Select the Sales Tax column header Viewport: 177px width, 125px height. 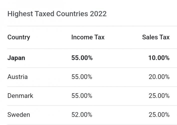[x=156, y=37]
